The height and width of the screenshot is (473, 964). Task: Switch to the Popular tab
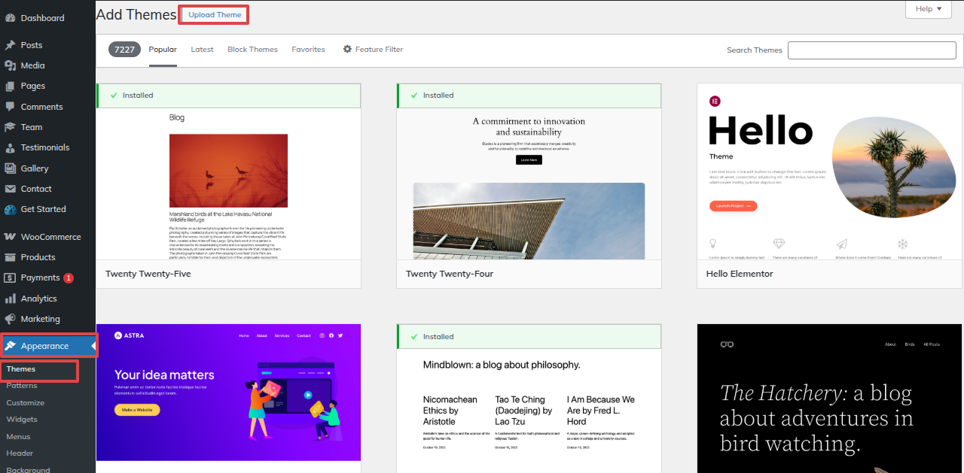[x=163, y=50]
